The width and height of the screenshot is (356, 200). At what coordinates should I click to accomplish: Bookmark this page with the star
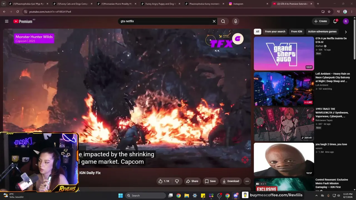pyautogui.click(x=329, y=12)
